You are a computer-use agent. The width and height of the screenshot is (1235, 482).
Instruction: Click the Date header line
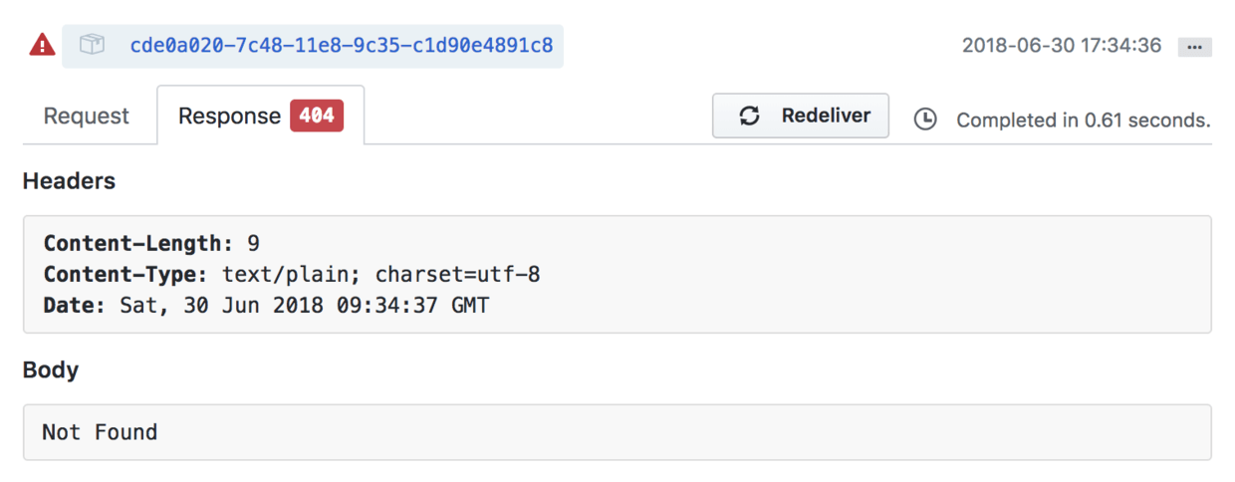(x=266, y=305)
